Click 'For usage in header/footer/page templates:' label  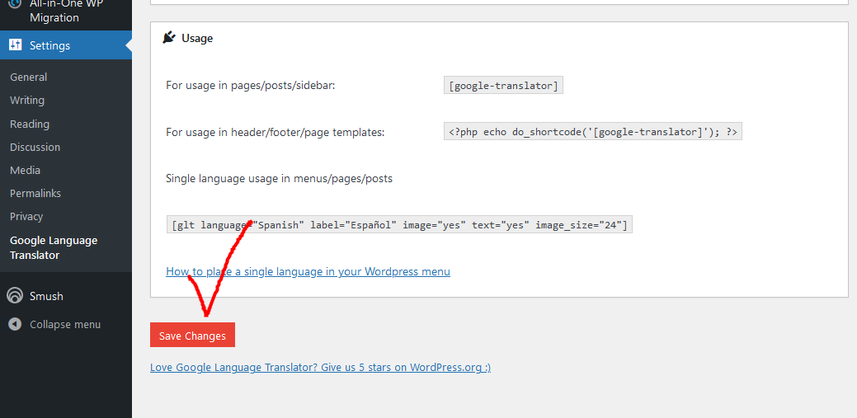pos(275,132)
